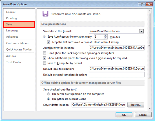
Task: Uncheck Keep the last autosaved version
Action: coord(48,42)
